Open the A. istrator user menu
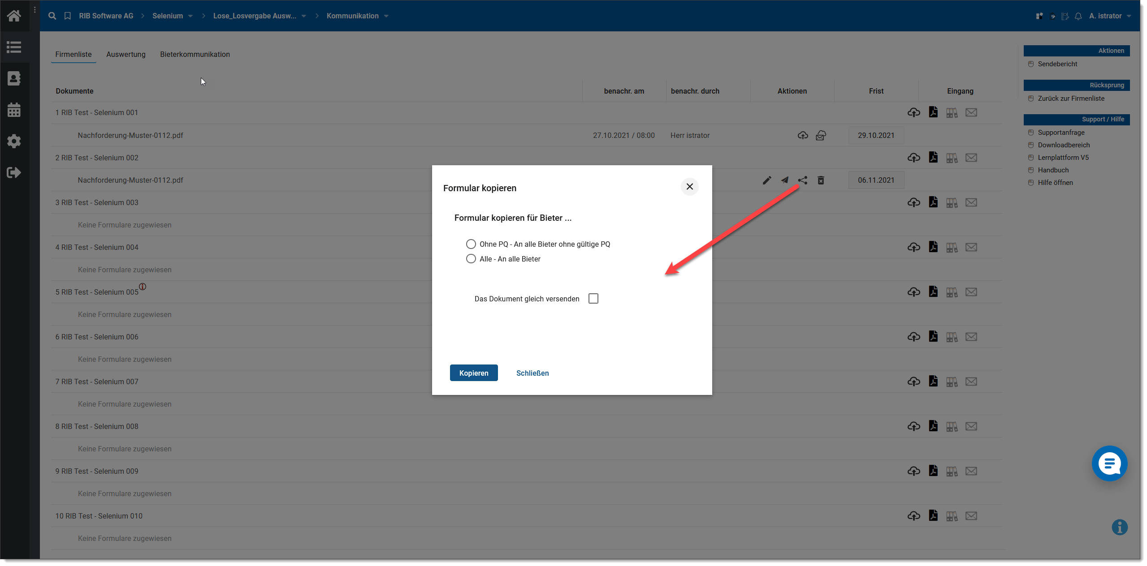1147x566 pixels. point(1110,16)
